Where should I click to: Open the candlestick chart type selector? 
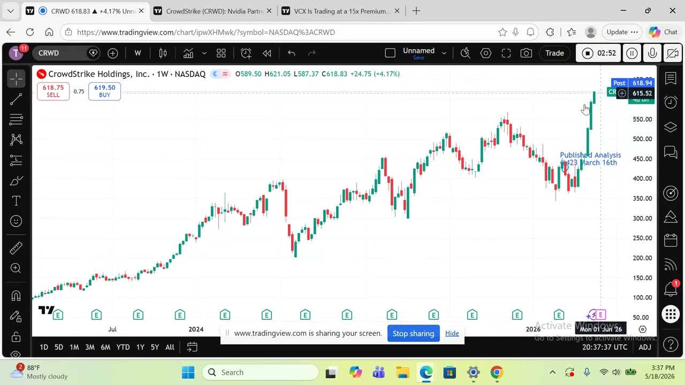tap(163, 53)
